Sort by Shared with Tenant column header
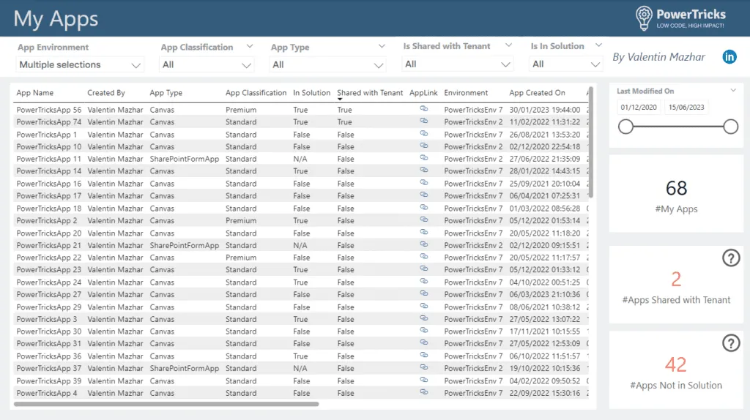The image size is (750, 420). tap(370, 93)
